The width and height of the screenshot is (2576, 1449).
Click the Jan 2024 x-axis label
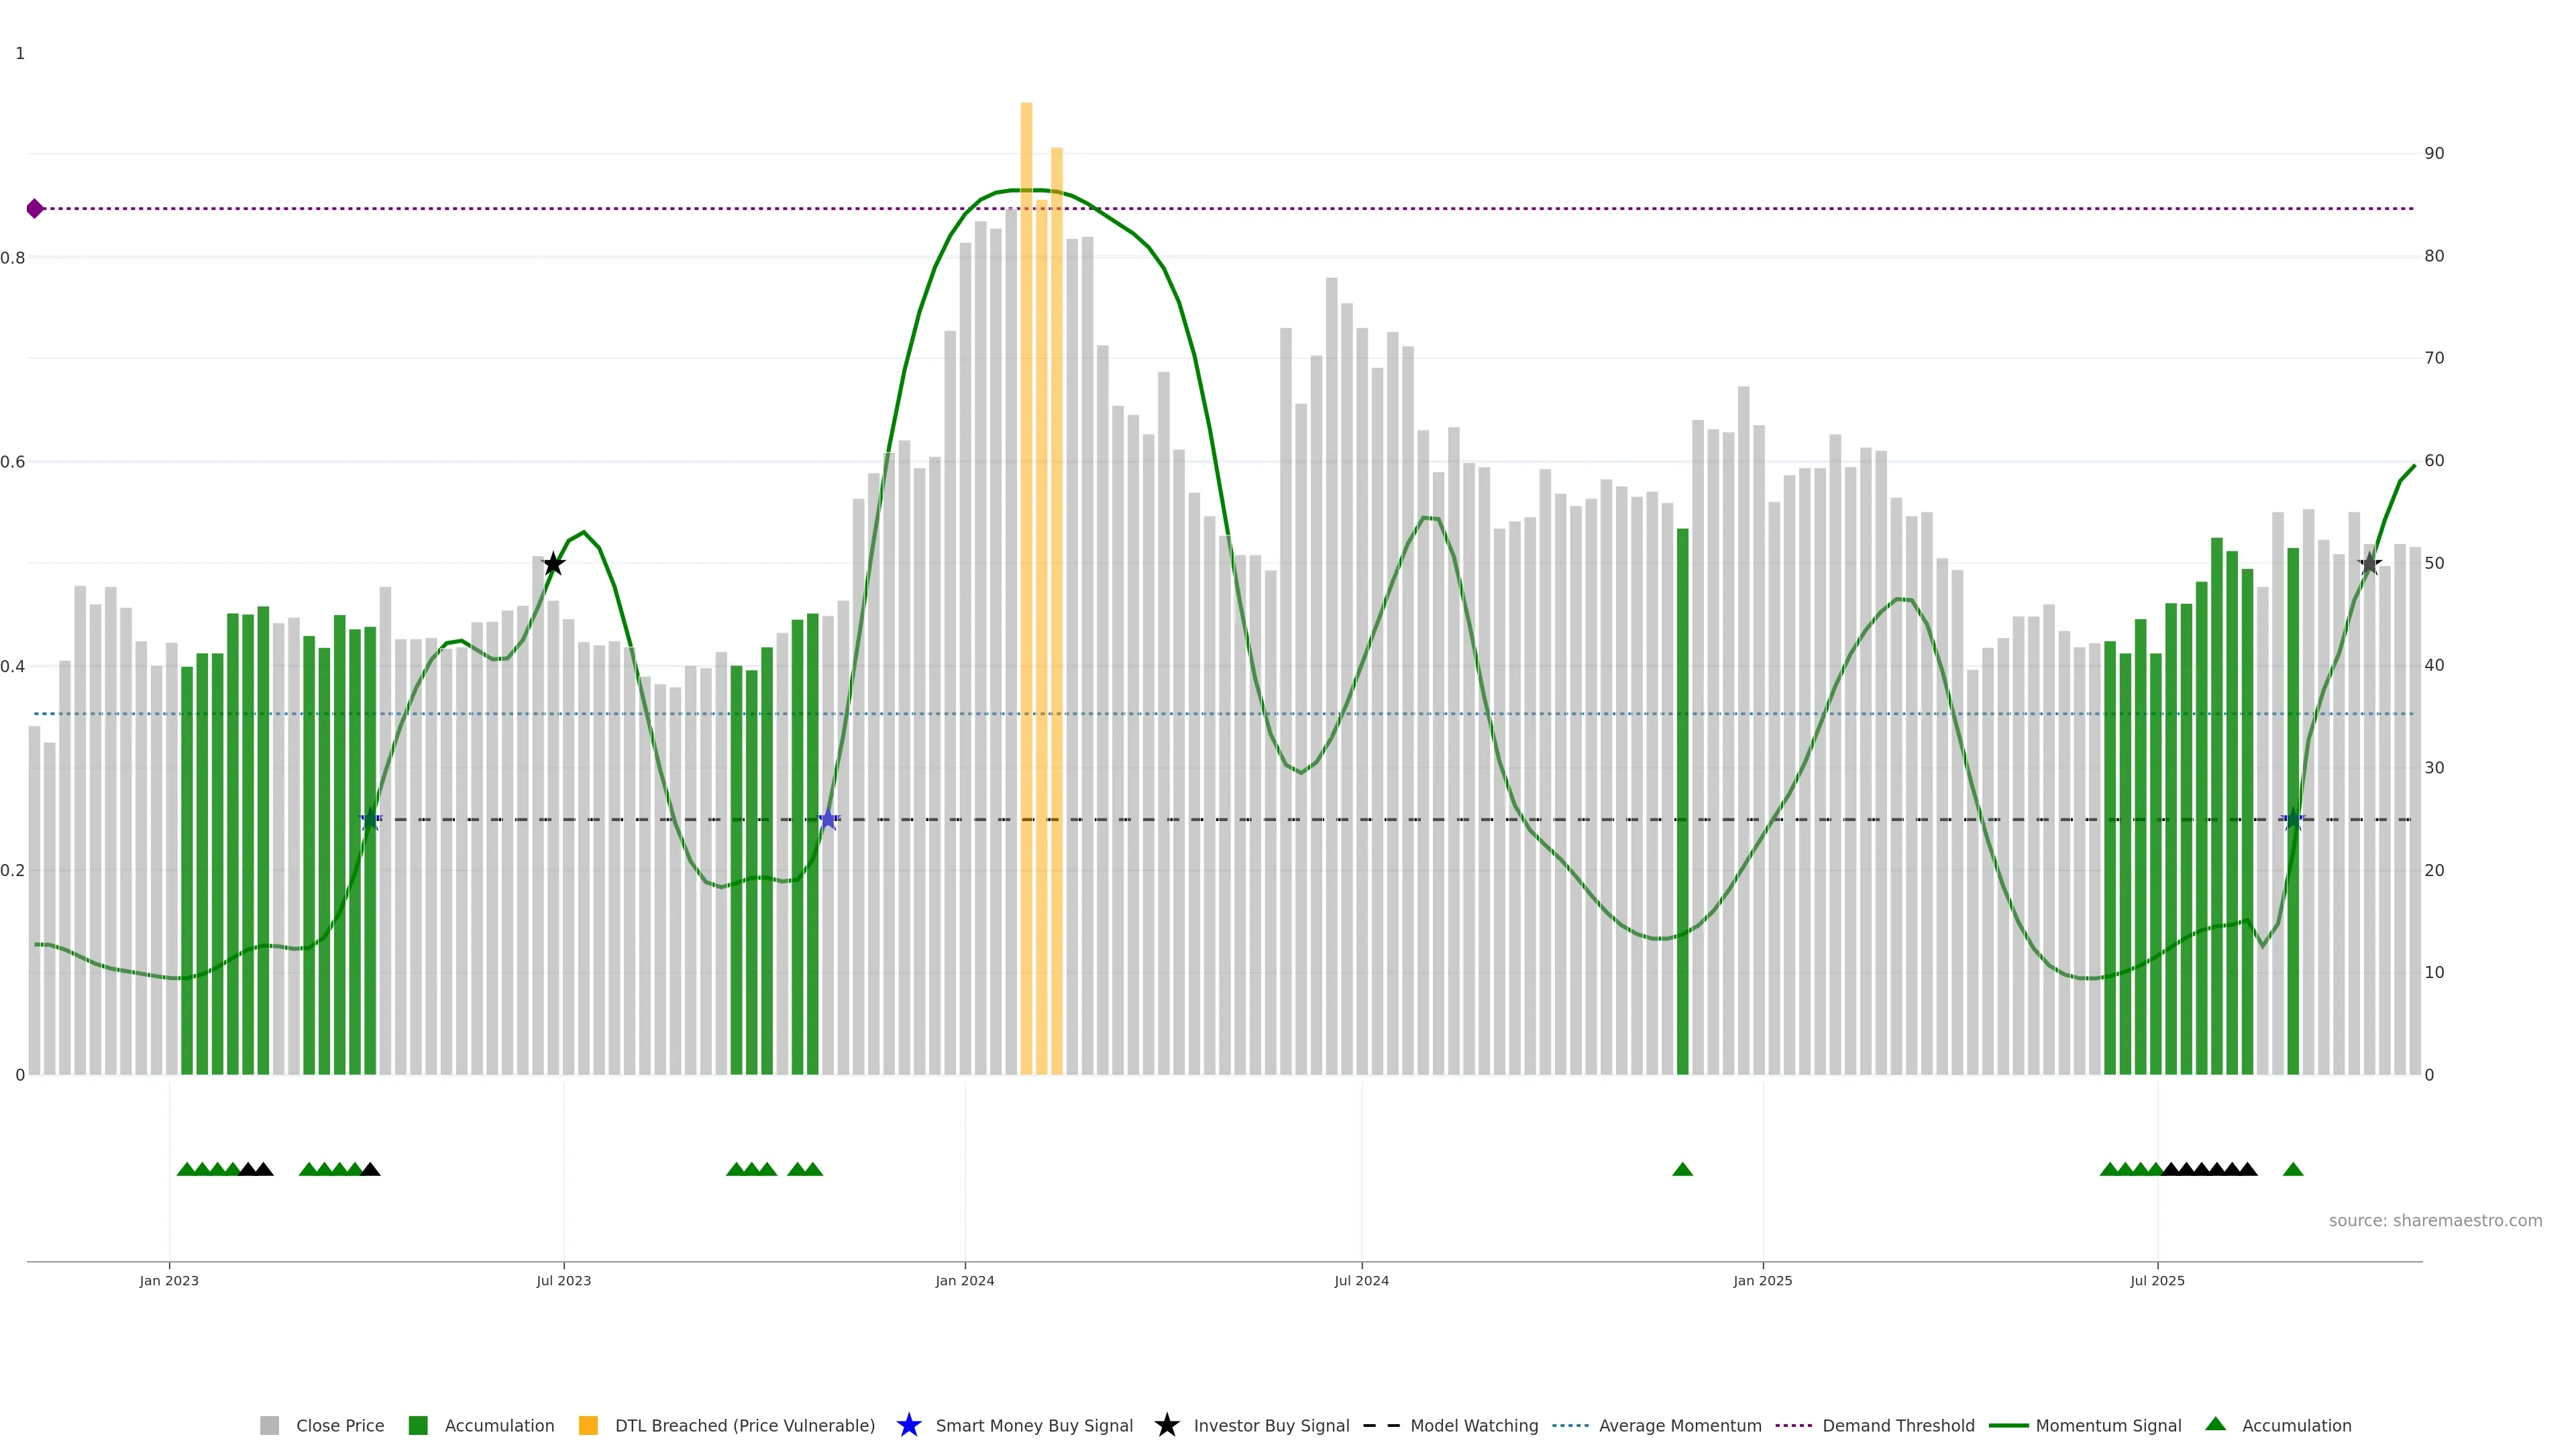964,1280
